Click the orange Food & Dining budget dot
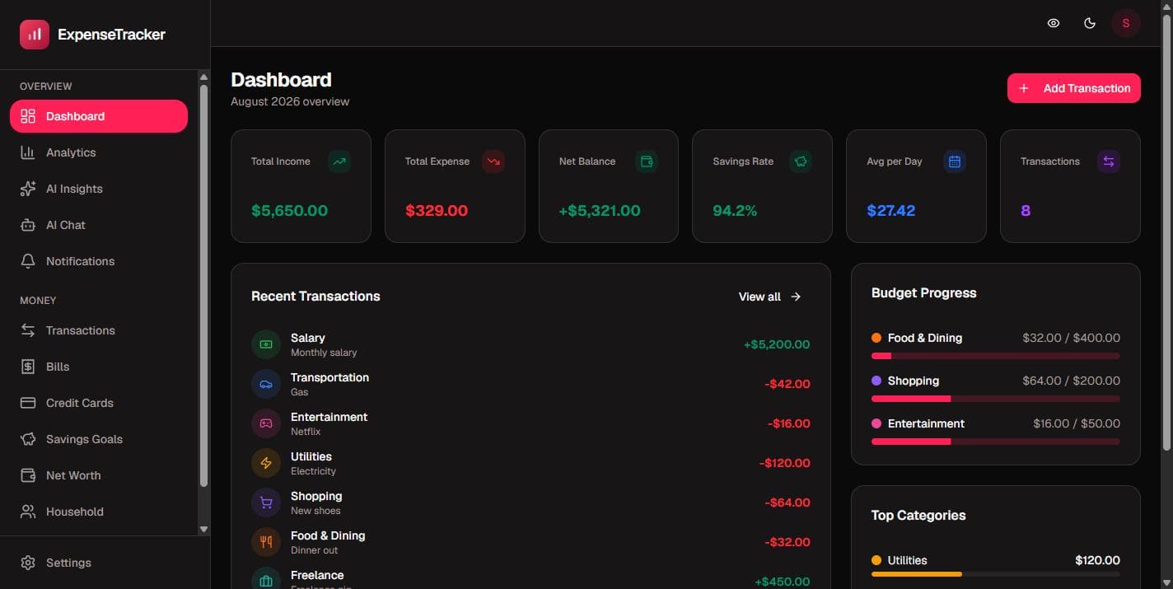Screen dimensions: 1173x589 coord(876,338)
